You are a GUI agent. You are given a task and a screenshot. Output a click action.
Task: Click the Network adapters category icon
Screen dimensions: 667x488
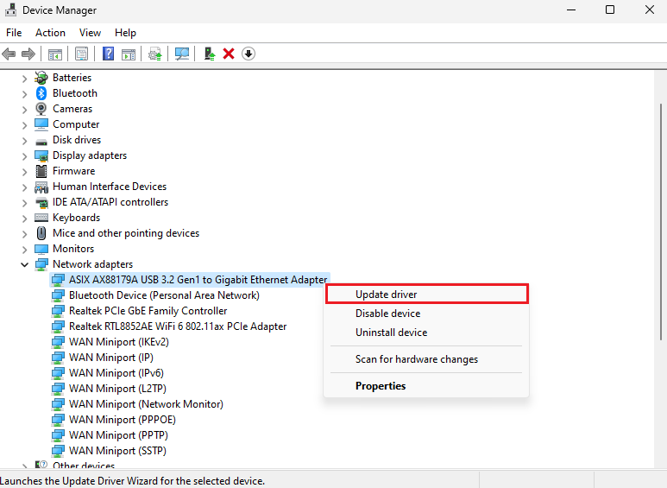tap(41, 264)
